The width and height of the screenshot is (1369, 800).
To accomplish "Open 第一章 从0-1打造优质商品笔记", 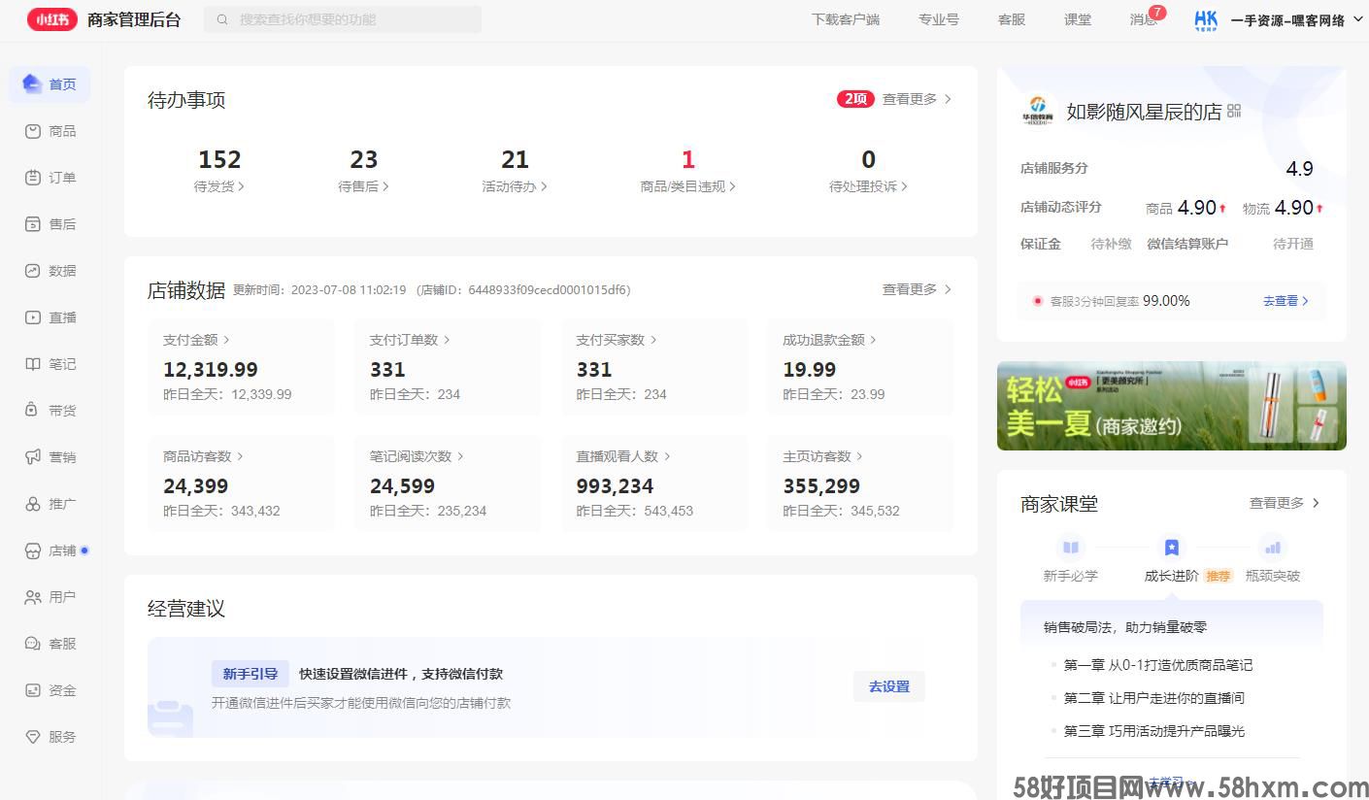I will [1158, 665].
